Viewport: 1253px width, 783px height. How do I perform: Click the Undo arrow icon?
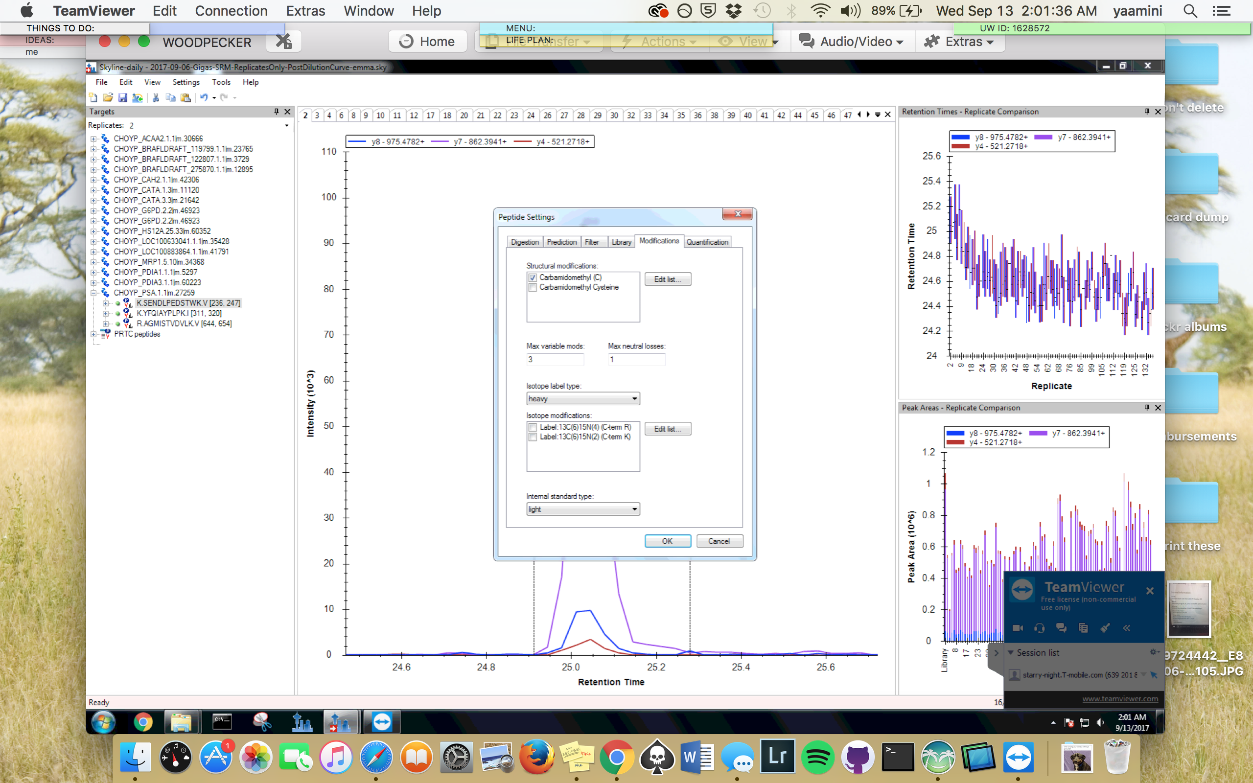tap(204, 97)
